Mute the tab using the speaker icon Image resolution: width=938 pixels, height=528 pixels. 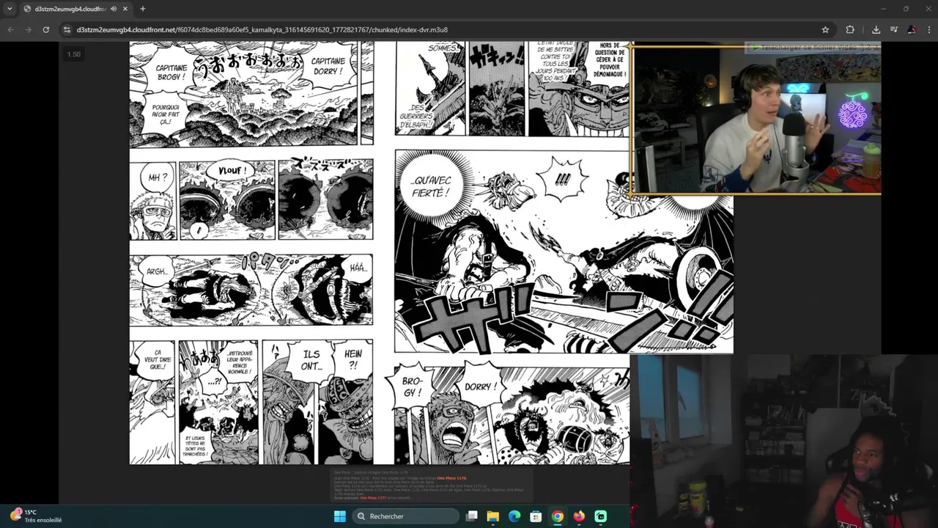tap(114, 9)
